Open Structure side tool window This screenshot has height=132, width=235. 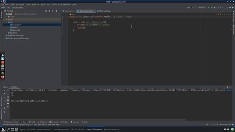[1, 101]
